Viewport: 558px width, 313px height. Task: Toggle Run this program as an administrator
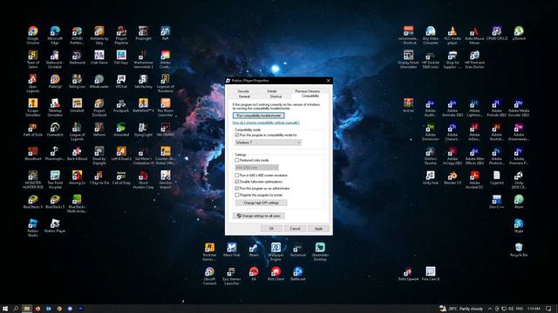pos(236,188)
